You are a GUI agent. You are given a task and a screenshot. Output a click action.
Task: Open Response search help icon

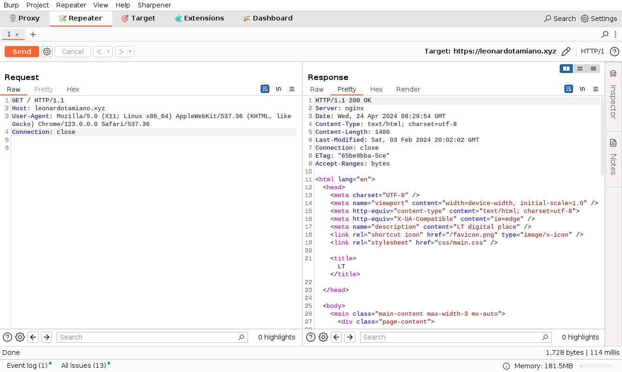pos(311,337)
